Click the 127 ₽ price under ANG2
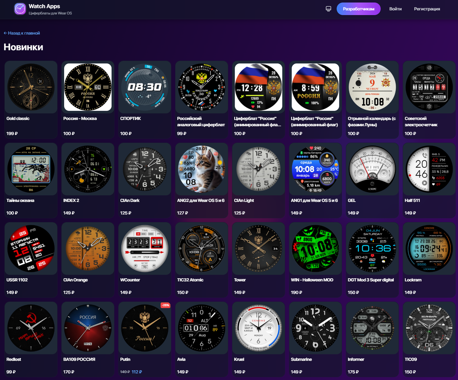Image resolution: width=458 pixels, height=380 pixels. [183, 213]
